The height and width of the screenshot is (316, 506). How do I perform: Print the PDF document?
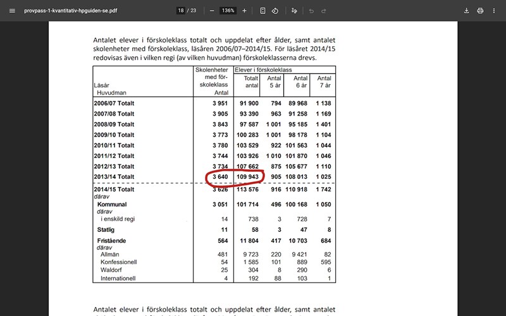(x=480, y=11)
